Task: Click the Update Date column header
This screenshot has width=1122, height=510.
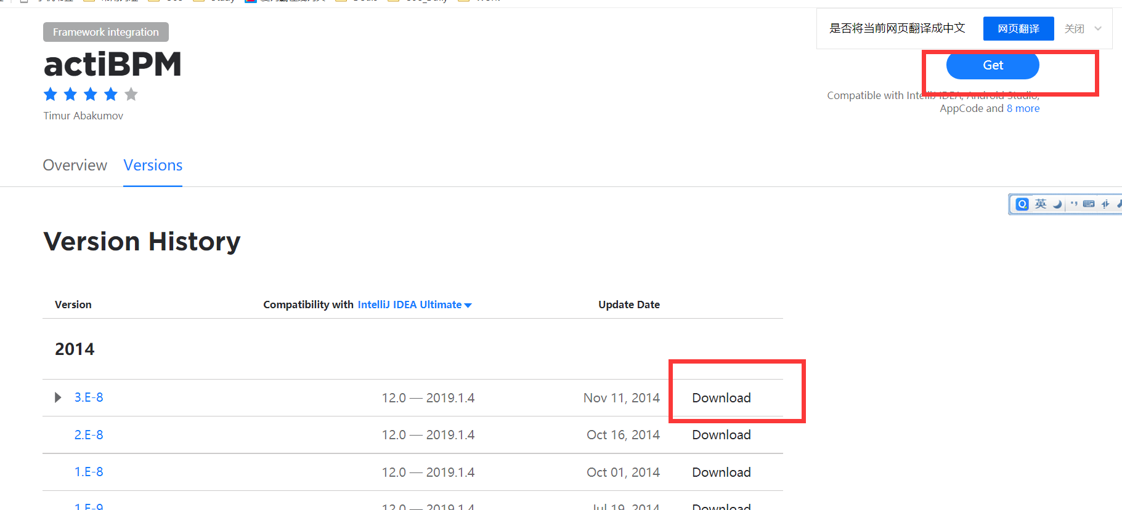Action: (x=629, y=305)
